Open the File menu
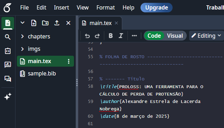 [x=24, y=7]
